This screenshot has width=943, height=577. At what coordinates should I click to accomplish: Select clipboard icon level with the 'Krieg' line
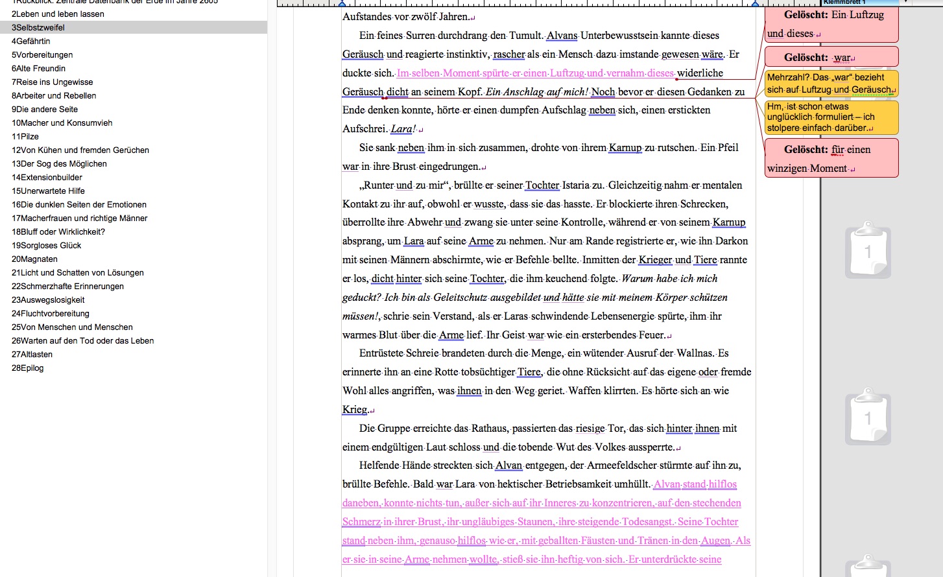tap(868, 416)
